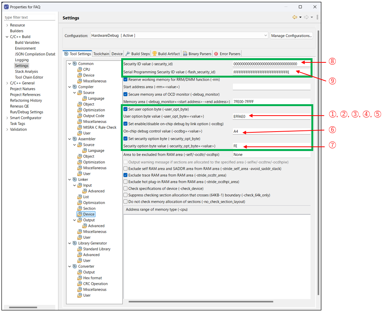The height and width of the screenshot is (313, 383).
Task: Open the three-dot view menu icon
Action: point(317,17)
